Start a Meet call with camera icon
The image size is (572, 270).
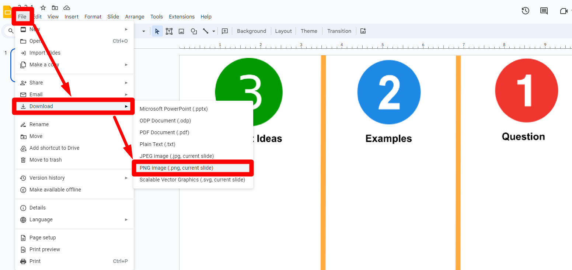[x=564, y=11]
